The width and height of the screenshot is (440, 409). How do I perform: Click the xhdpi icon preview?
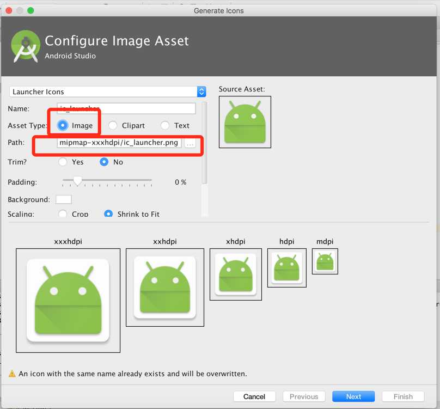click(x=236, y=274)
